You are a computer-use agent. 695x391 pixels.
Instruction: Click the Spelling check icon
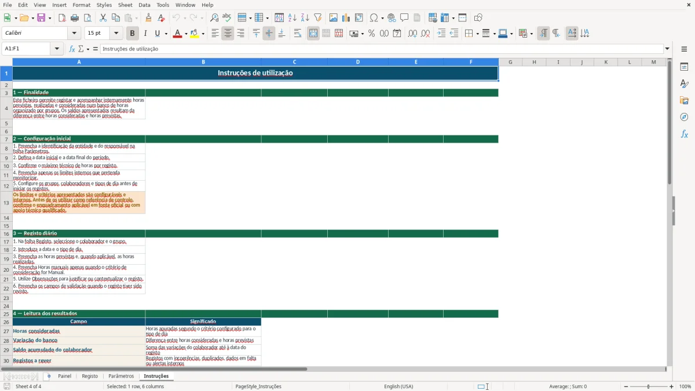[x=226, y=18]
